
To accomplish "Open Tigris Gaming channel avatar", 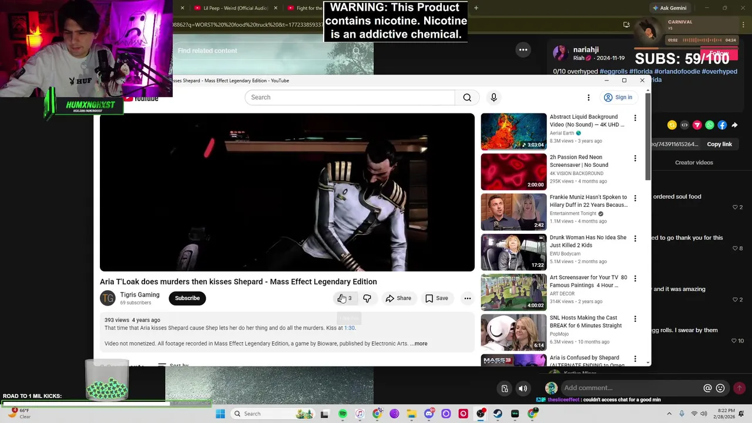I will [x=108, y=298].
